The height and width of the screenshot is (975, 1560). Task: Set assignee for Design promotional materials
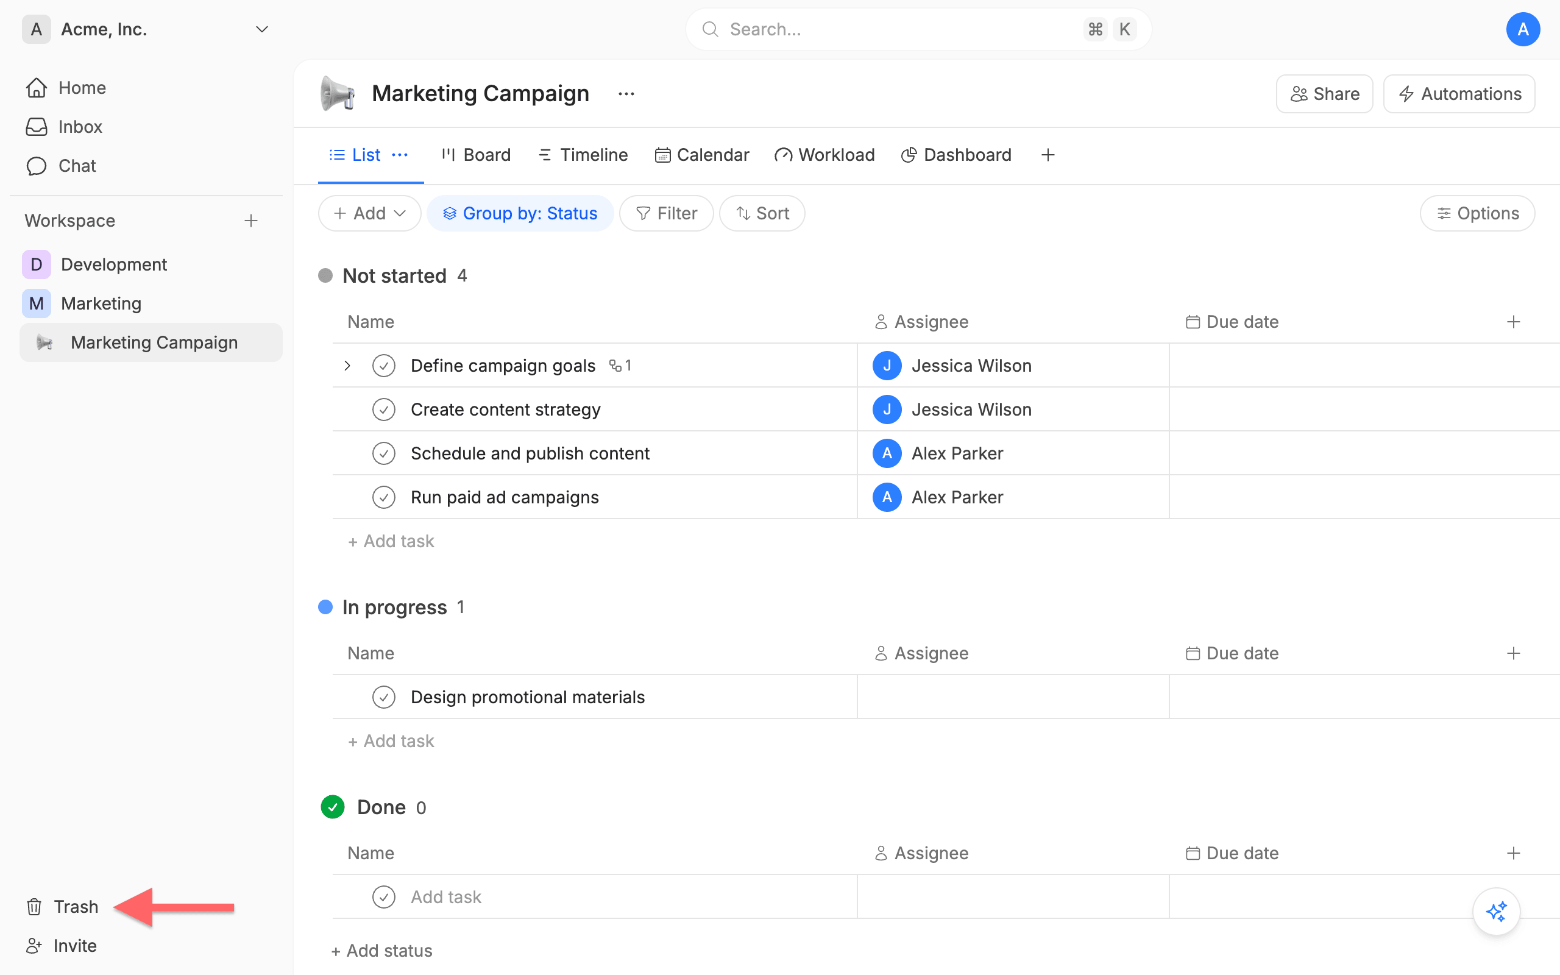(x=1013, y=697)
